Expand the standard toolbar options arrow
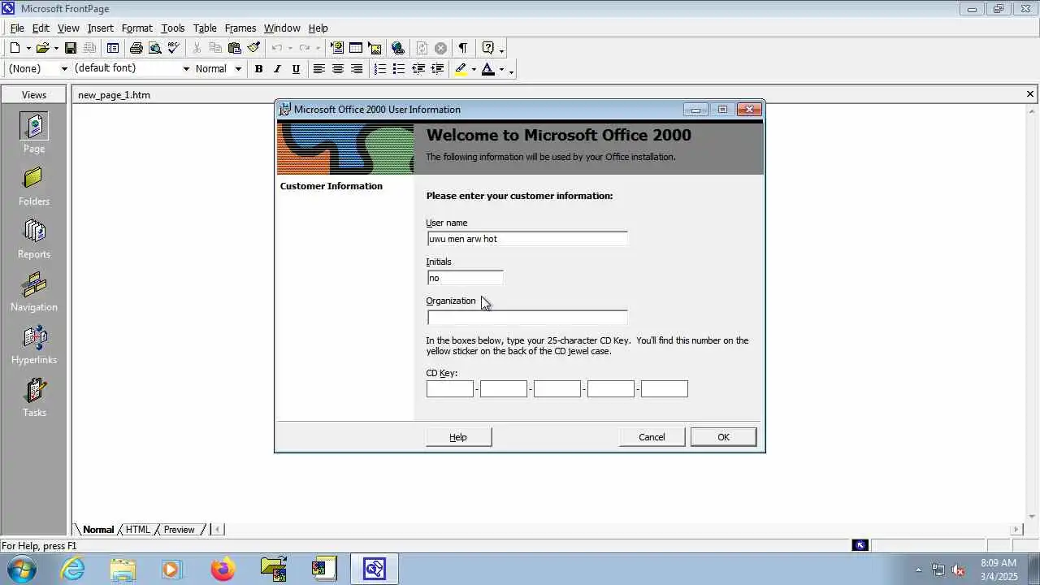Screen dimensions: 1040x585 pos(501,49)
